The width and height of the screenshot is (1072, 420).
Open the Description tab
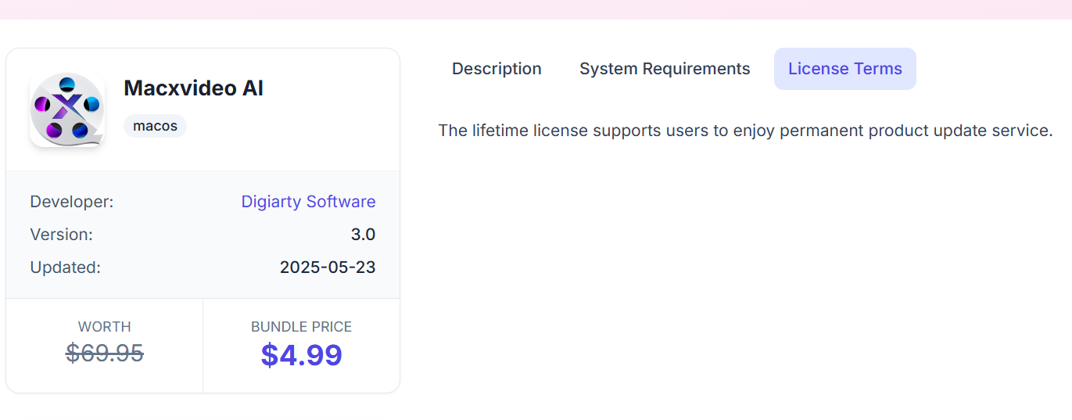[x=497, y=69]
